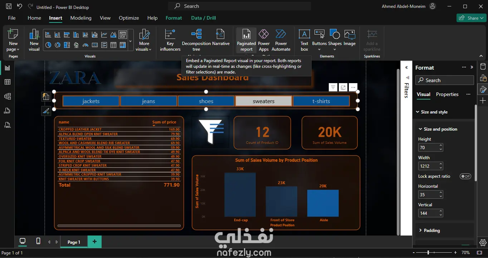This screenshot has width=488, height=258.
Task: Add a new page with plus button
Action: [x=94, y=242]
